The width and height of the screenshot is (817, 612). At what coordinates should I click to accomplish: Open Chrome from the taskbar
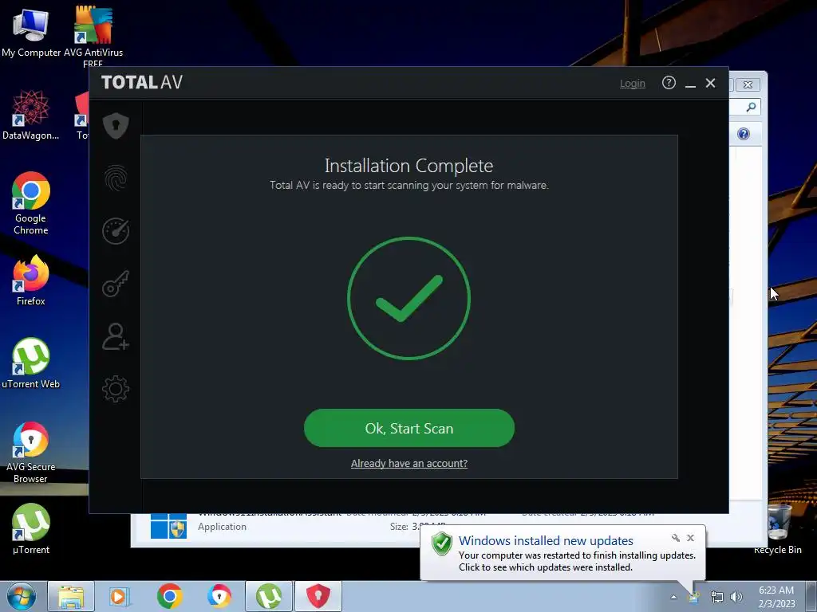coord(169,596)
